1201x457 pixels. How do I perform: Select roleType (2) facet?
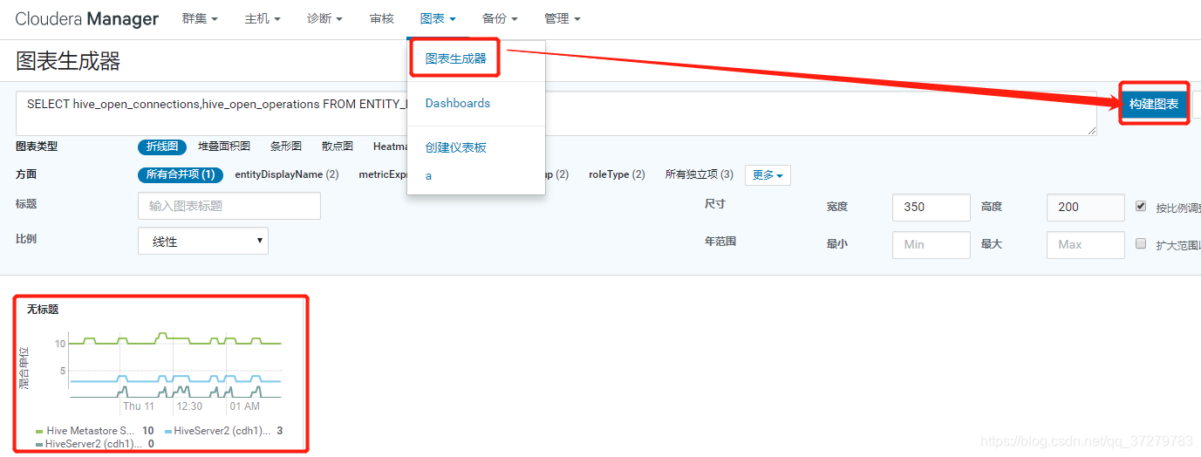617,174
